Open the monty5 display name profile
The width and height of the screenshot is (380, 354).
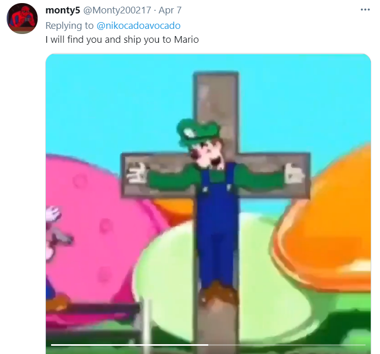coord(62,10)
